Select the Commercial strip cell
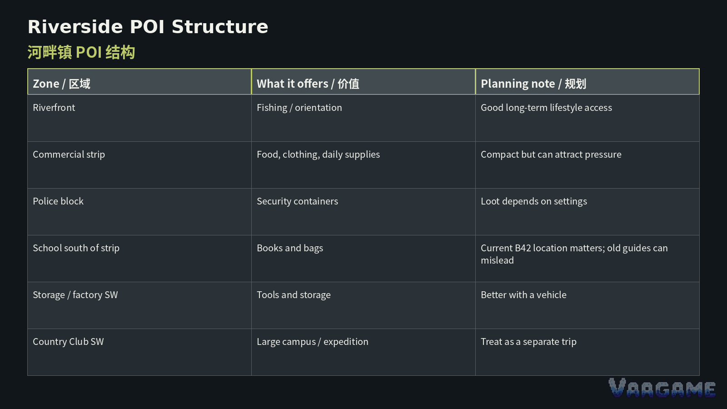The width and height of the screenshot is (727, 409). click(x=139, y=165)
